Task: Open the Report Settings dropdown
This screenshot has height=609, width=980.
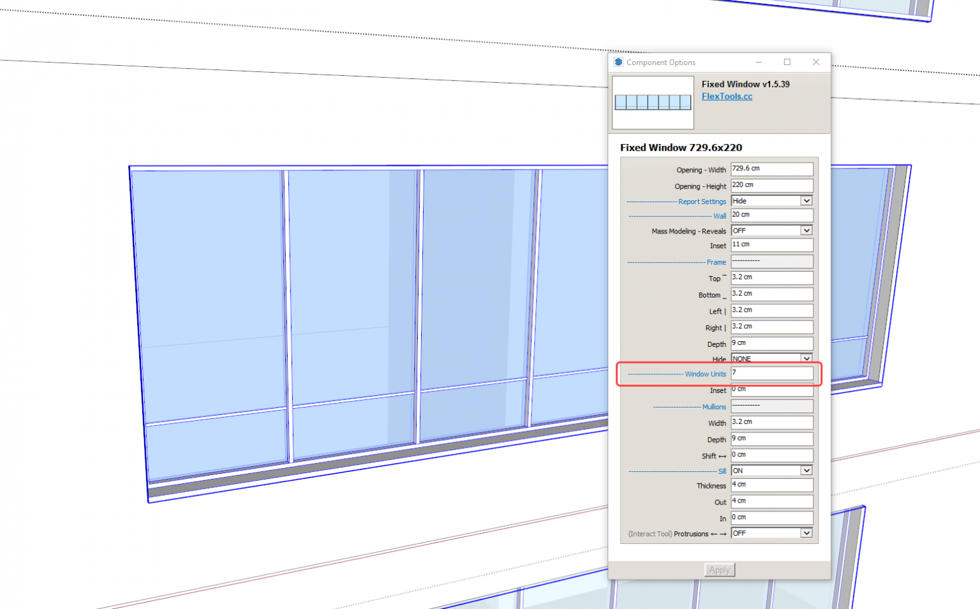Action: tap(771, 201)
